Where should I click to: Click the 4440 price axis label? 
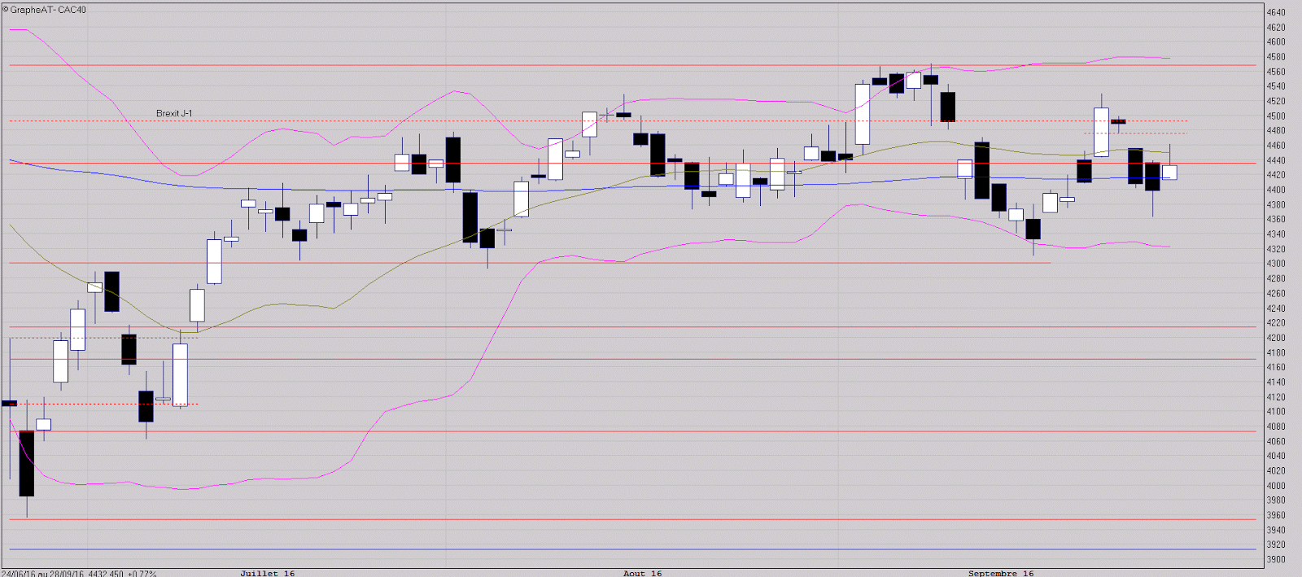(1276, 160)
